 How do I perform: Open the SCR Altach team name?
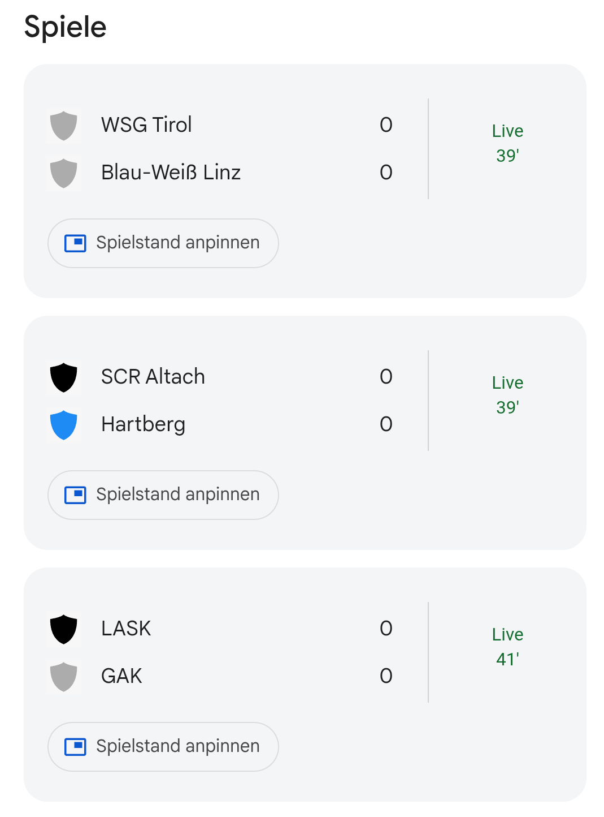153,377
